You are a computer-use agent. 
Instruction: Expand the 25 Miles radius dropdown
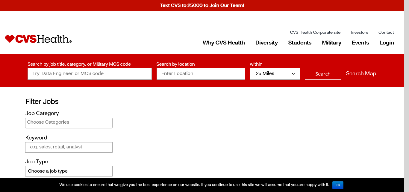point(275,73)
